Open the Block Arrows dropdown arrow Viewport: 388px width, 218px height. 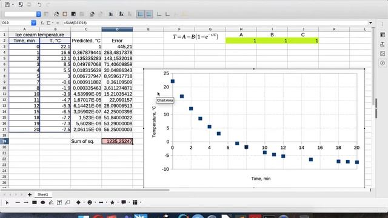tap(107, 202)
